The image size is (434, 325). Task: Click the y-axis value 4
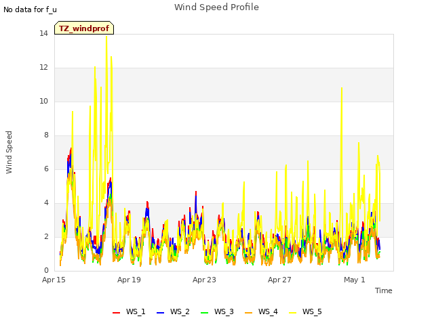click(x=46, y=202)
